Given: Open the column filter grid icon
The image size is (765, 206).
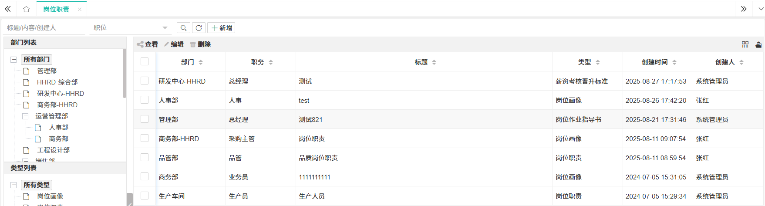Looking at the screenshot, I should (x=745, y=44).
